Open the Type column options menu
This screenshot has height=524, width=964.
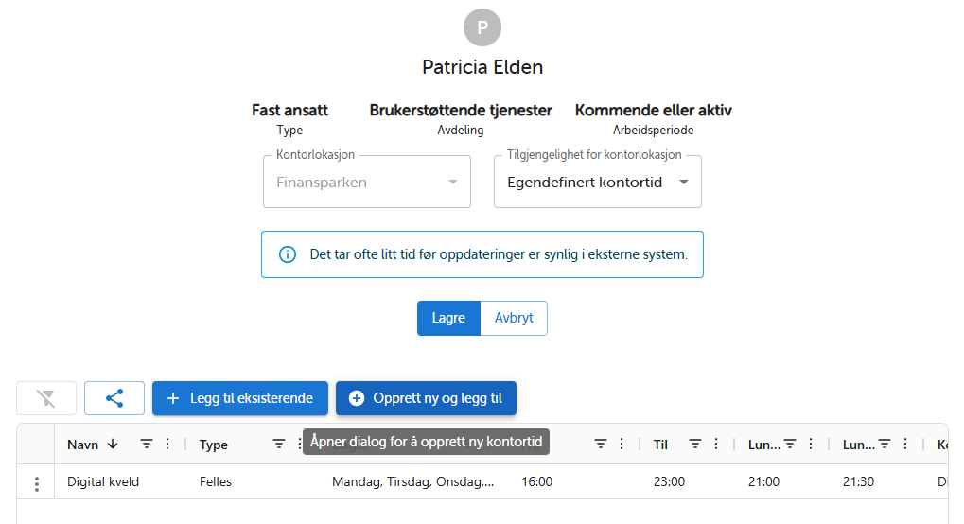point(299,444)
